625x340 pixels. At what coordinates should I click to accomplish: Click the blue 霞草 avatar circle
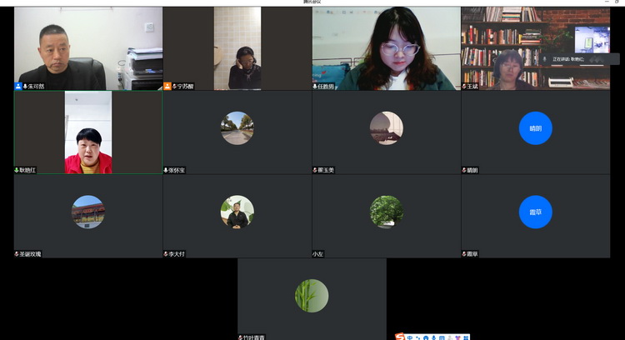pos(535,212)
